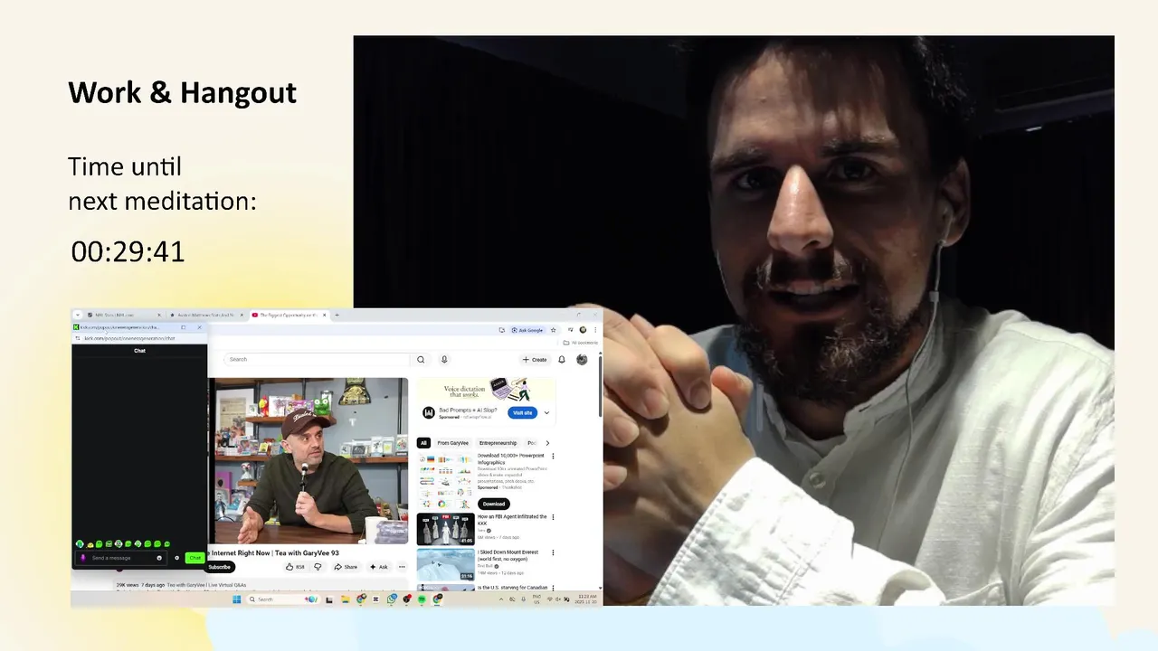Open the Windows Start menu
Image resolution: width=1158 pixels, height=651 pixels.
pyautogui.click(x=237, y=599)
